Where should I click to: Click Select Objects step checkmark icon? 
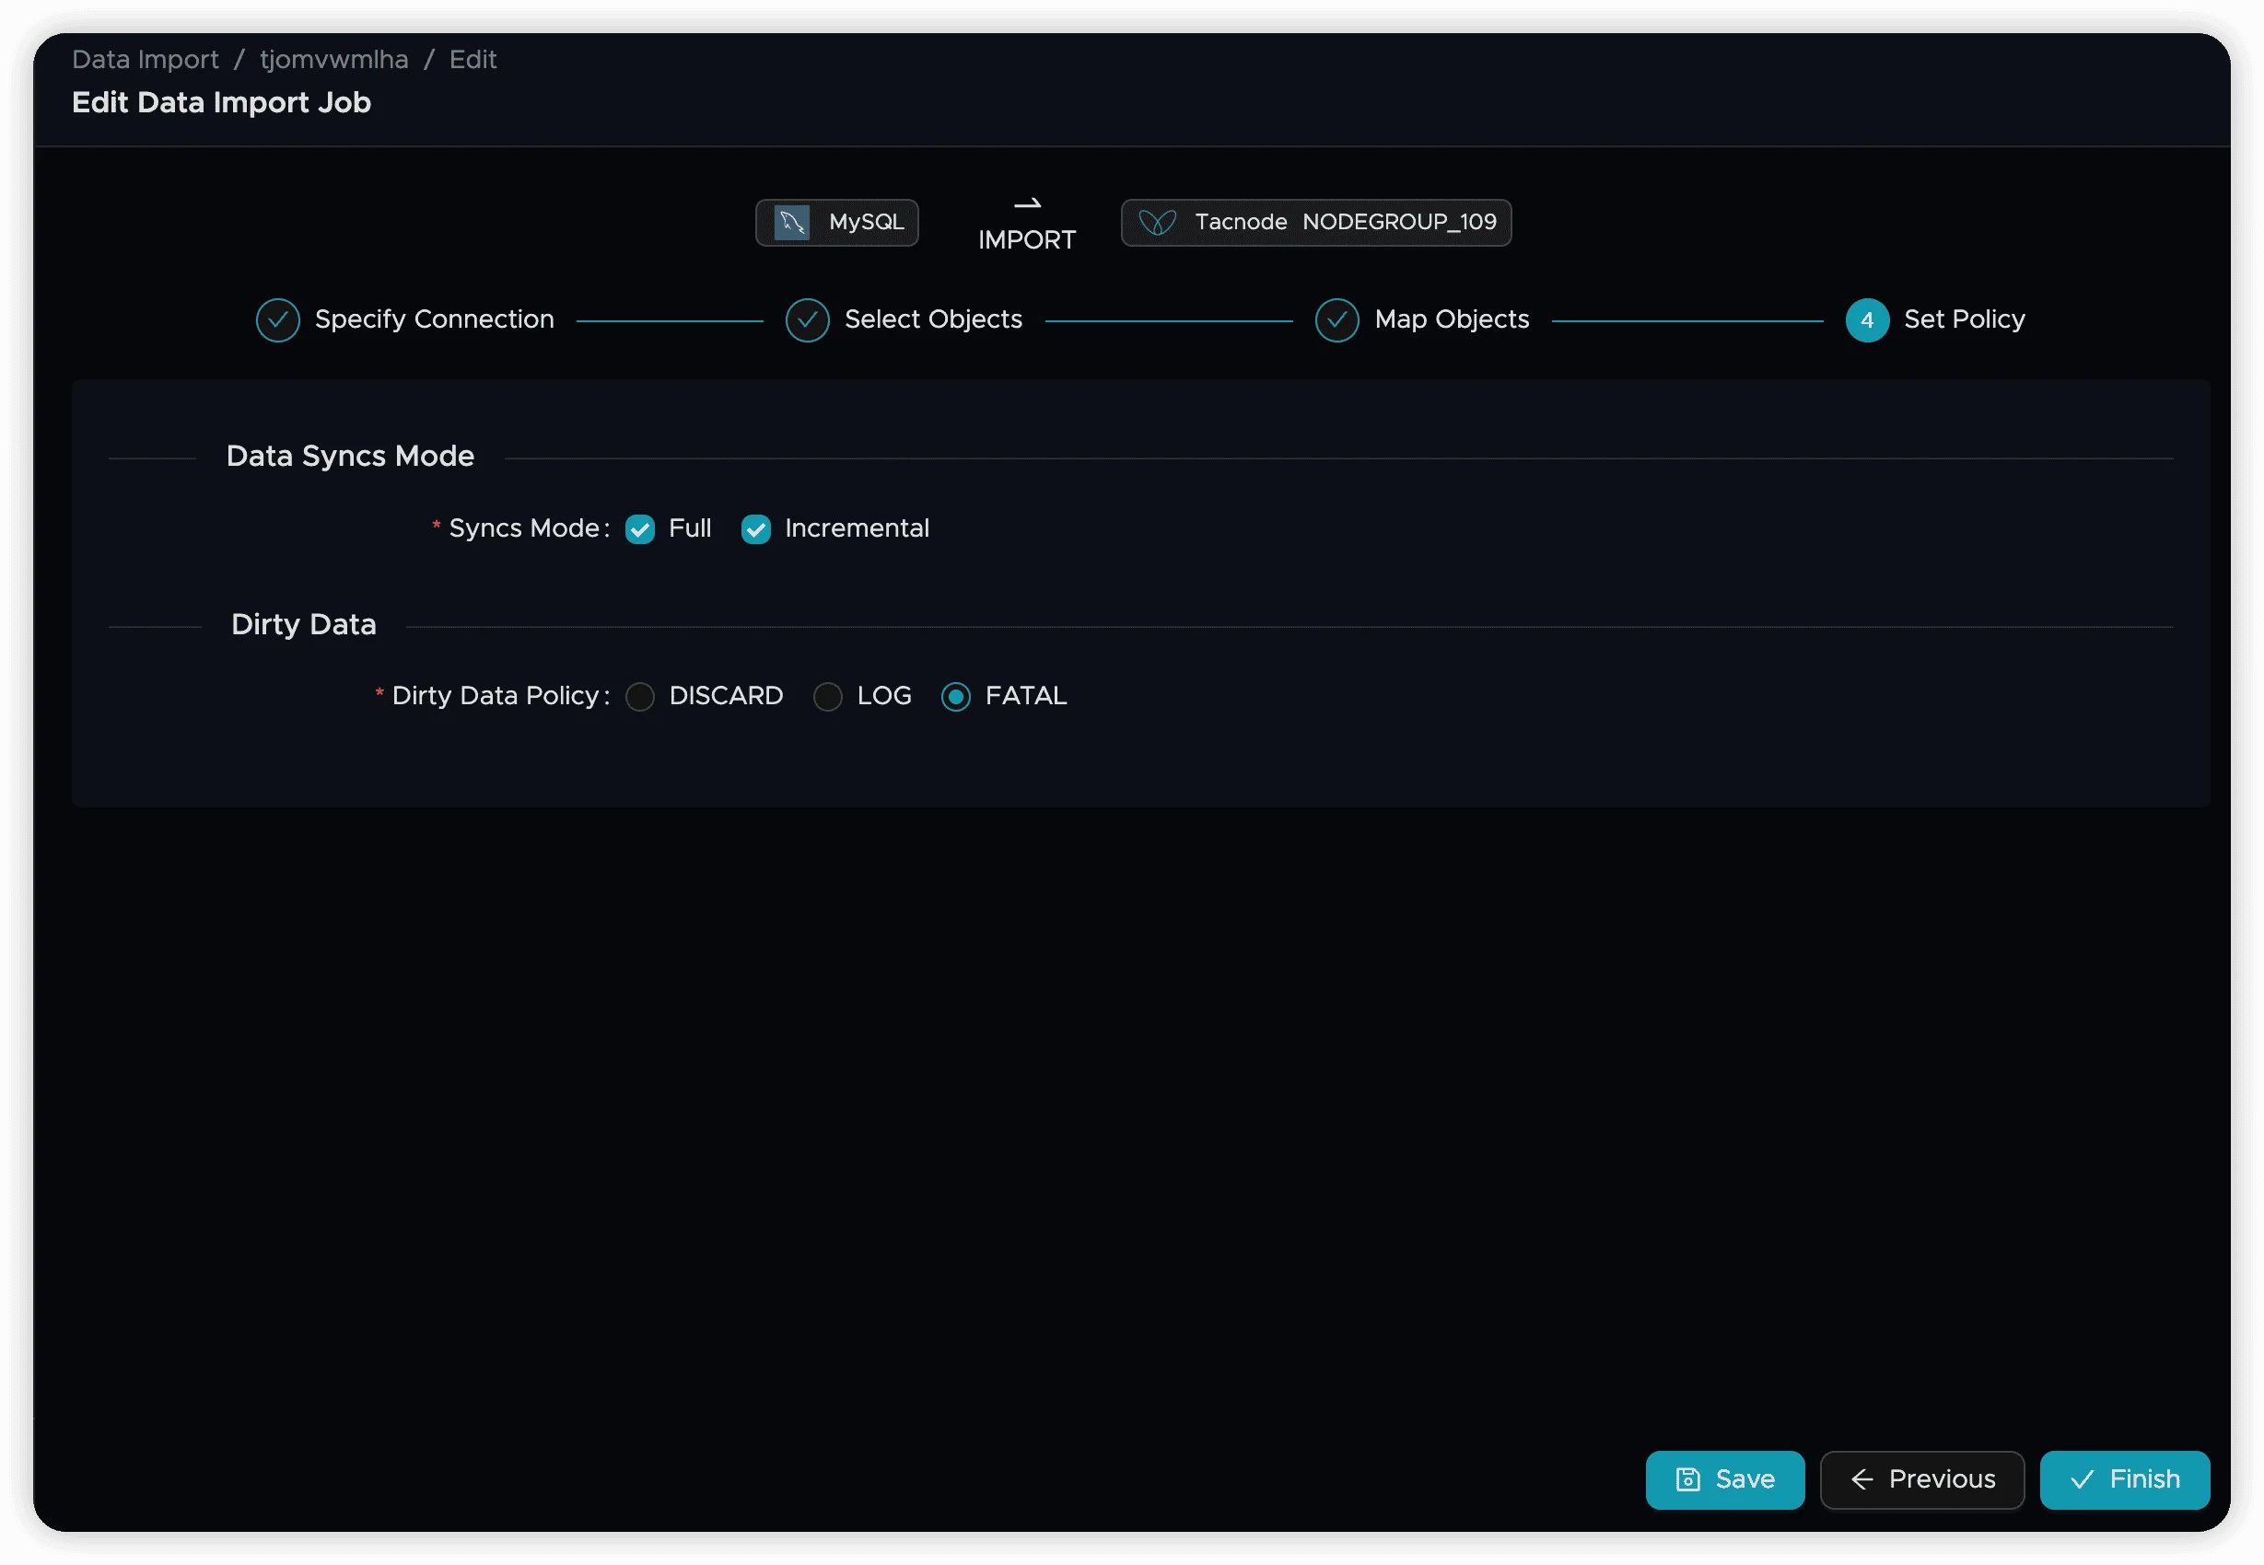pos(807,320)
